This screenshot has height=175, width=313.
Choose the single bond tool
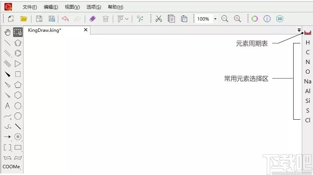pyautogui.click(x=7, y=43)
